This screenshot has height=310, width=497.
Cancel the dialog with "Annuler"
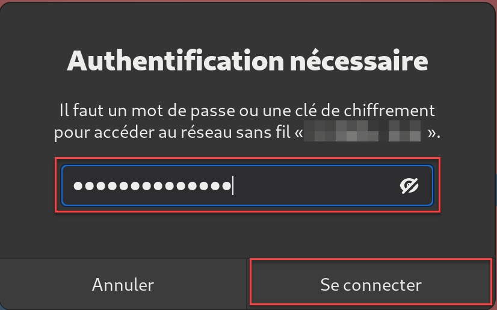(123, 284)
